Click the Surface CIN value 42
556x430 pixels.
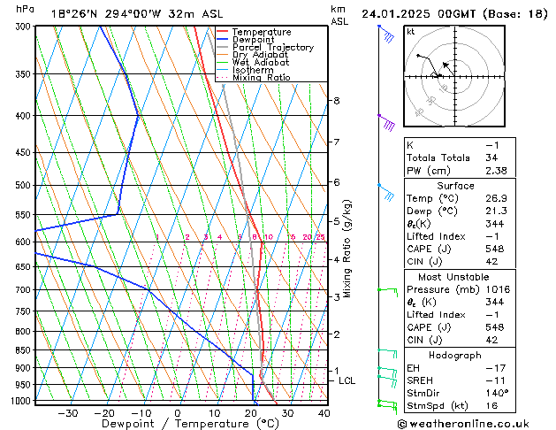(491, 262)
